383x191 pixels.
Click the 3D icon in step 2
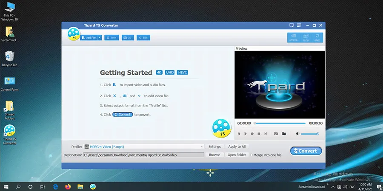(x=125, y=96)
